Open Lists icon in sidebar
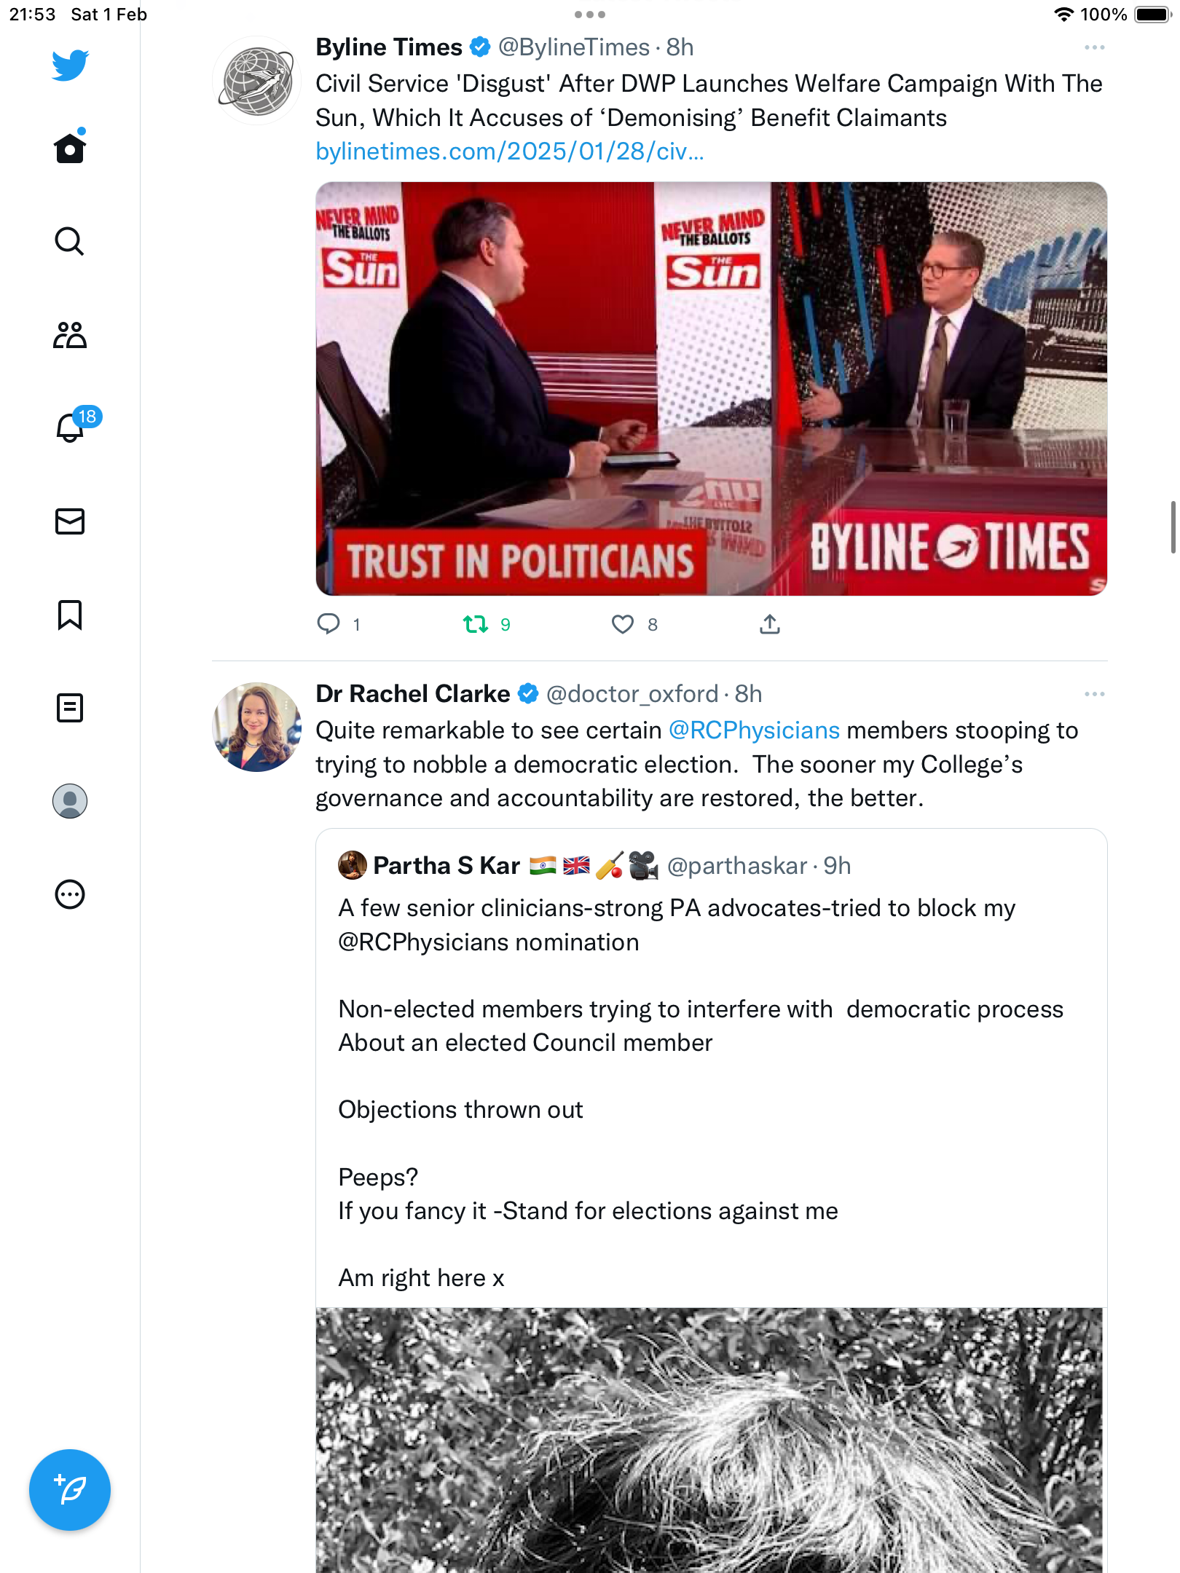Viewport: 1180px width, 1573px height. click(70, 708)
